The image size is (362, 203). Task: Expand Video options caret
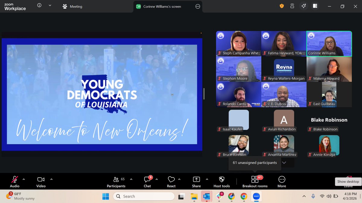(51, 179)
